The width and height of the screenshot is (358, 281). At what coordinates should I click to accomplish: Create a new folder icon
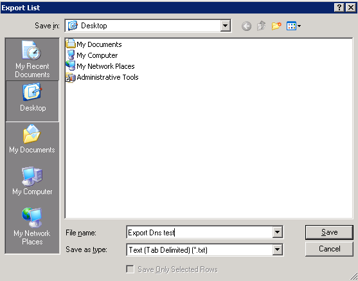click(276, 26)
